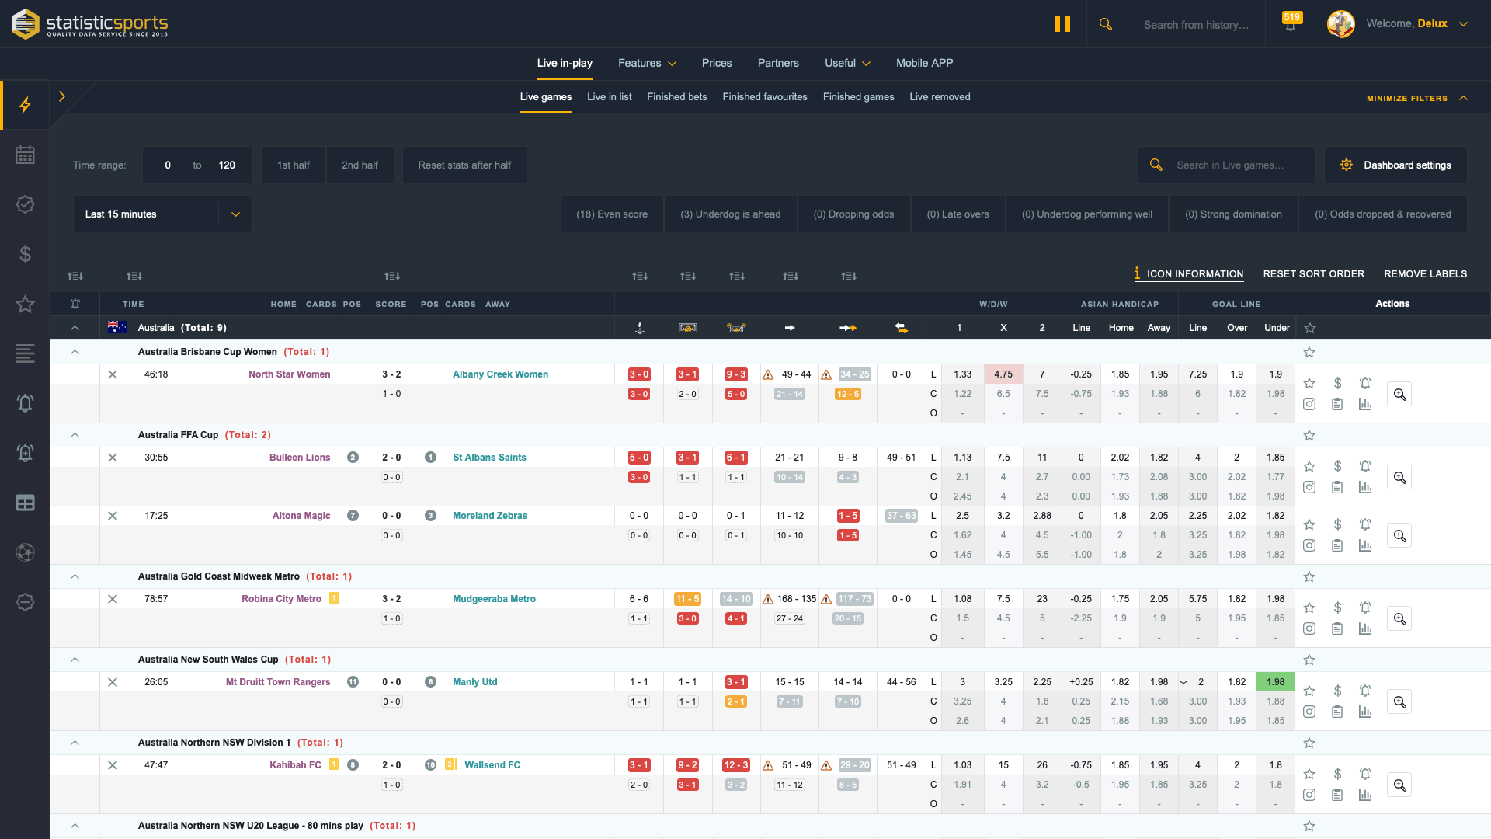Expand the Useful menu in the navigation
1491x839 pixels.
846,63
